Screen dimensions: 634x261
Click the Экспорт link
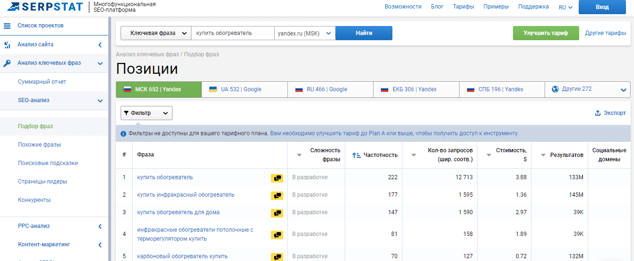(x=610, y=113)
